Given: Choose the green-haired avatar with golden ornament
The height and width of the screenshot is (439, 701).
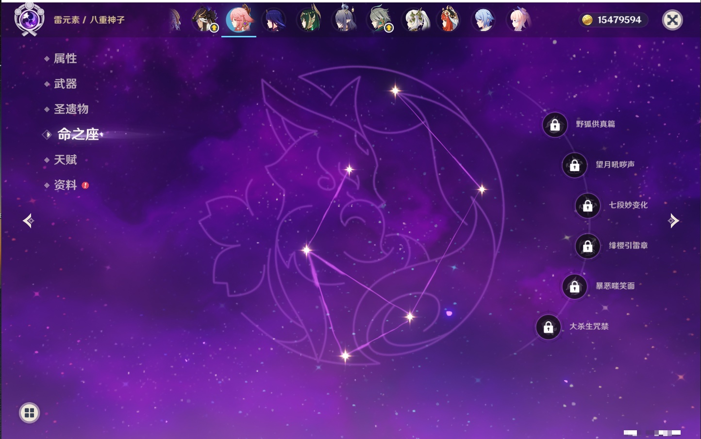Looking at the screenshot, I should pos(309,19).
